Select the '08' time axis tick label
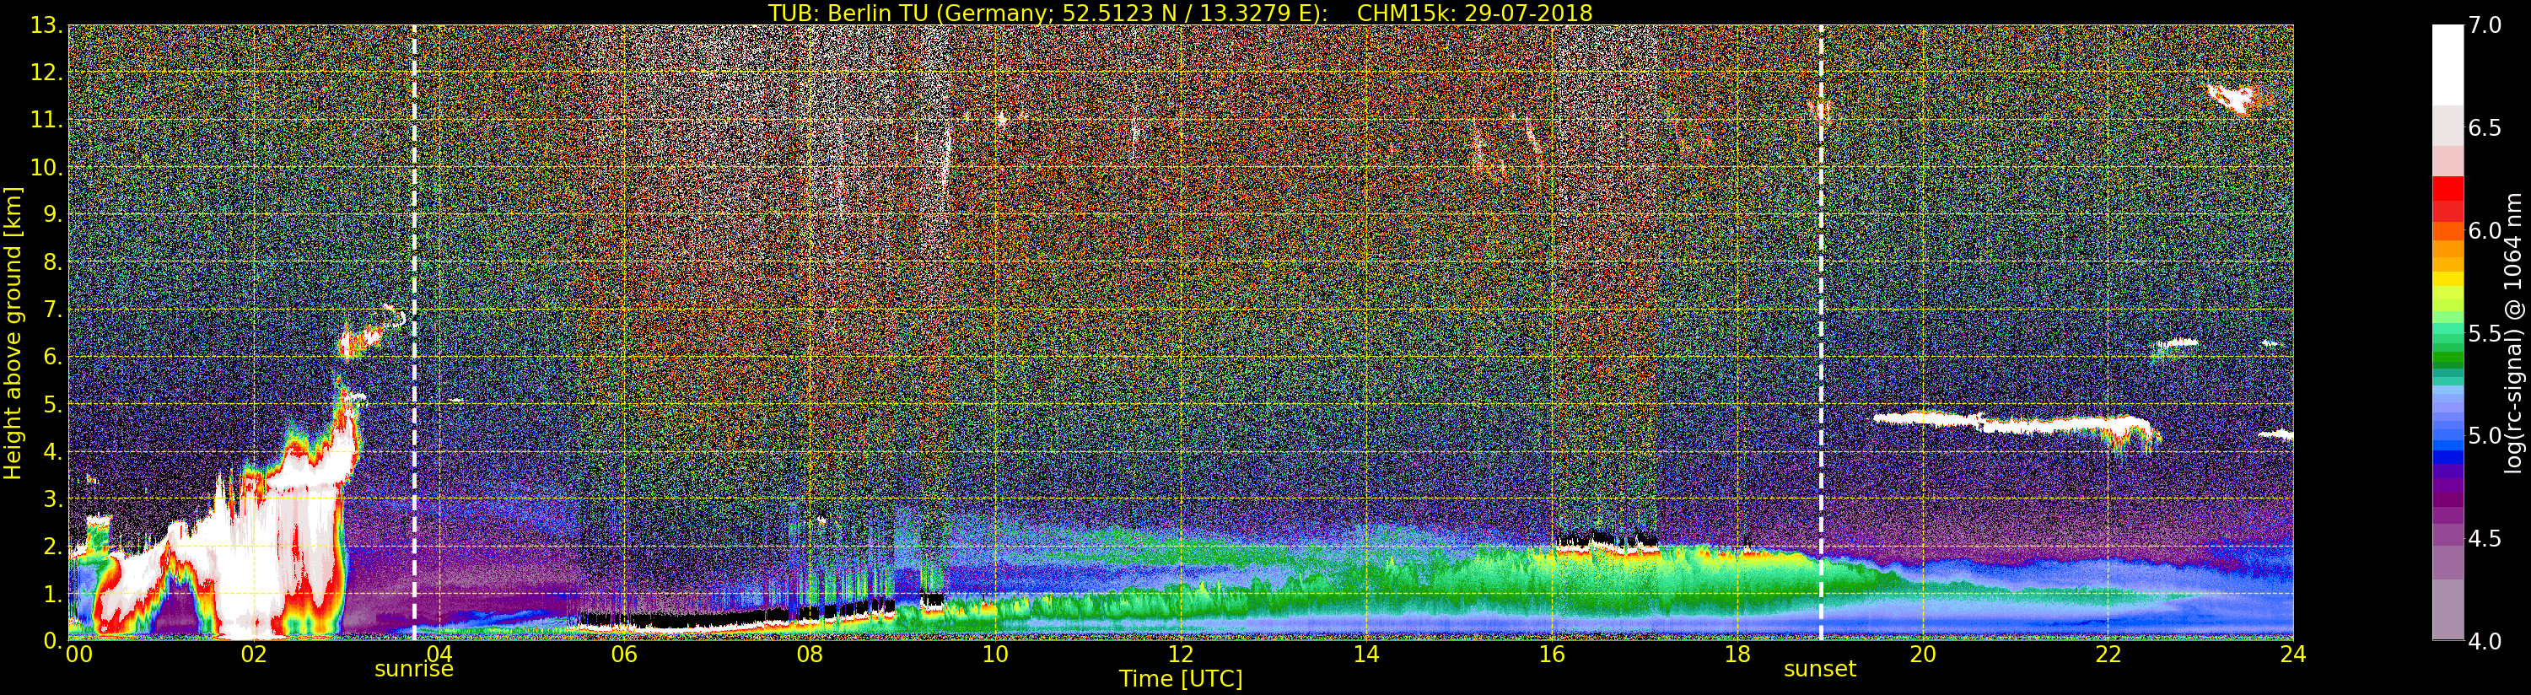The height and width of the screenshot is (695, 2531). point(810,655)
